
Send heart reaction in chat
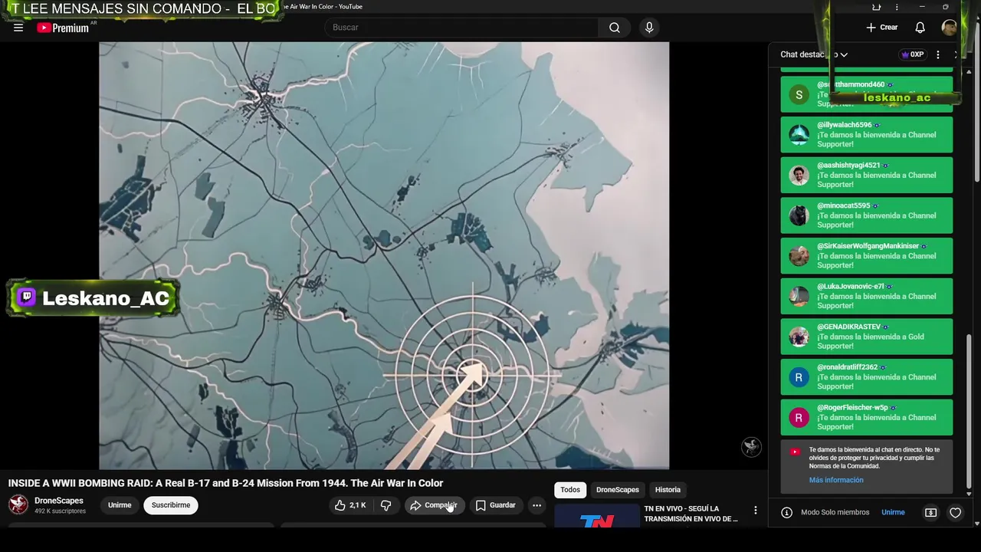pos(955,512)
